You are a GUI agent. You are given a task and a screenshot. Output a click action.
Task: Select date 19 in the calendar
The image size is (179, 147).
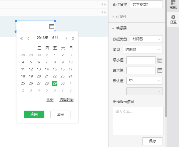[31, 76]
